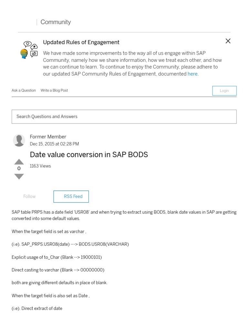Focus the Search Questions and Answers field
Viewport: 248px width, 331px height.
pyautogui.click(x=124, y=116)
